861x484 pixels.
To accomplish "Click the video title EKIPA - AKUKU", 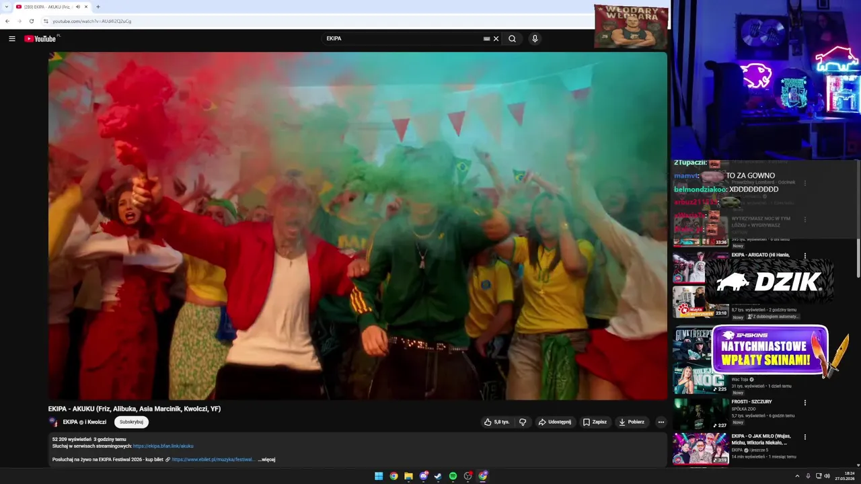I will pyautogui.click(x=135, y=409).
